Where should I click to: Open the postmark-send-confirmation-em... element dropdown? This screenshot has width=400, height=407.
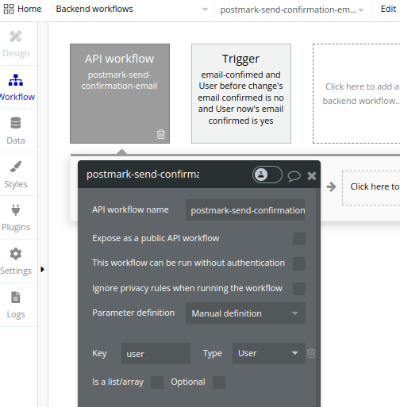pos(292,10)
